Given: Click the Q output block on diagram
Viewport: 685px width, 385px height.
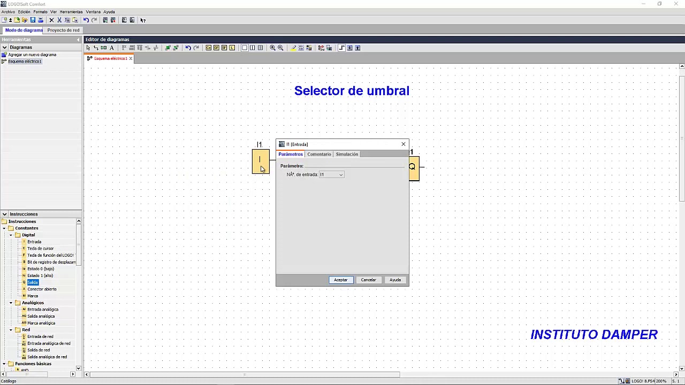Looking at the screenshot, I should tap(414, 168).
